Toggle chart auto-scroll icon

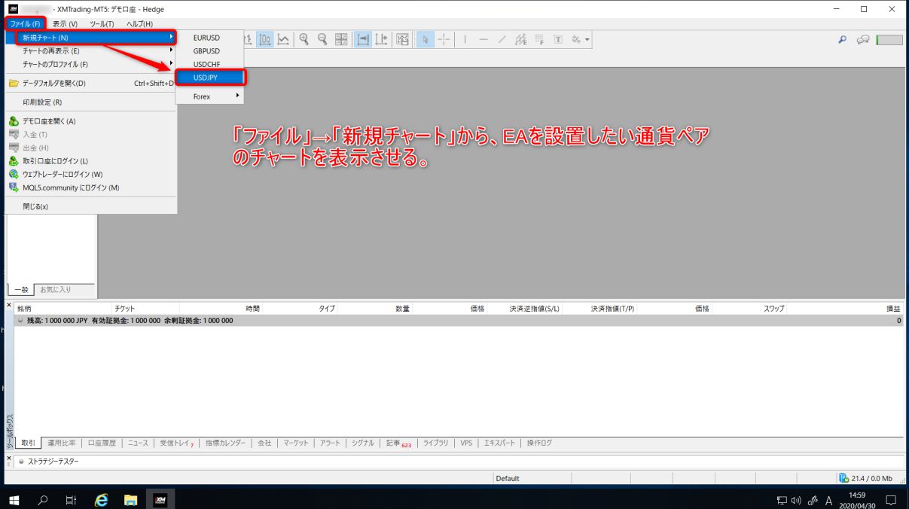coord(363,39)
